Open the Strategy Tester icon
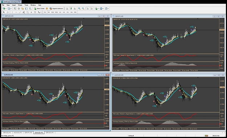227x138 pixels. [30, 9]
